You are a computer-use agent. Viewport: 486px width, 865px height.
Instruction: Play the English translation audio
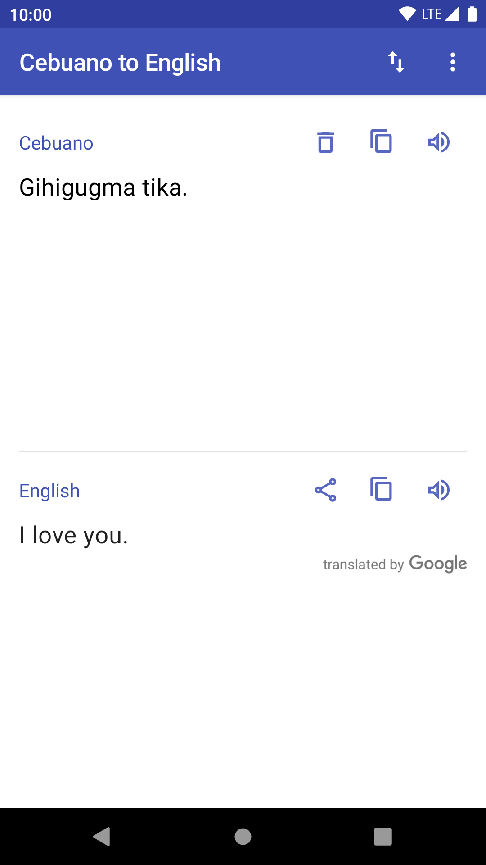[439, 490]
